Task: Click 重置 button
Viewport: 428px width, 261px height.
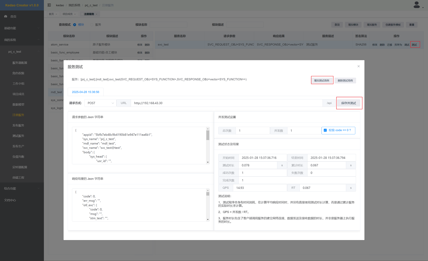Action: [x=412, y=25]
